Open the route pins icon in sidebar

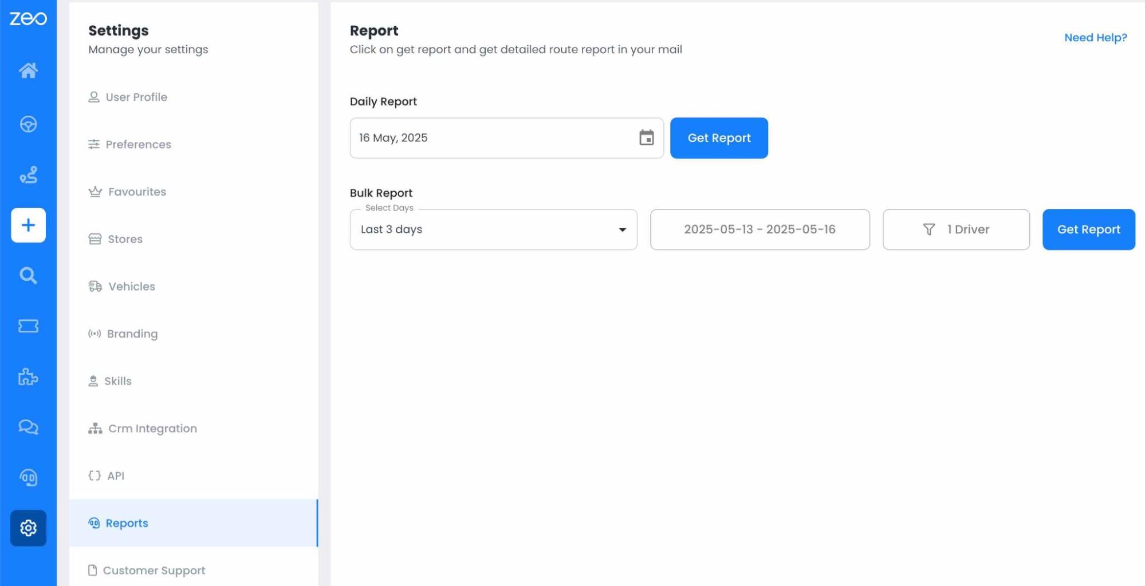point(28,175)
